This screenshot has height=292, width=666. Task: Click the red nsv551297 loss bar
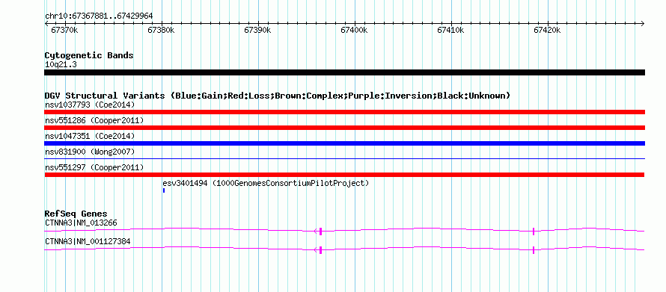click(344, 175)
